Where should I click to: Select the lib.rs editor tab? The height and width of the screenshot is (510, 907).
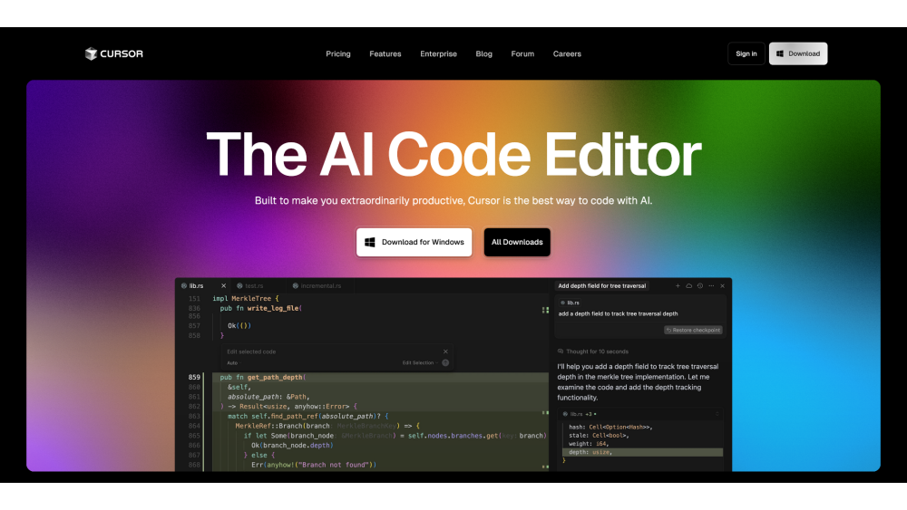197,286
